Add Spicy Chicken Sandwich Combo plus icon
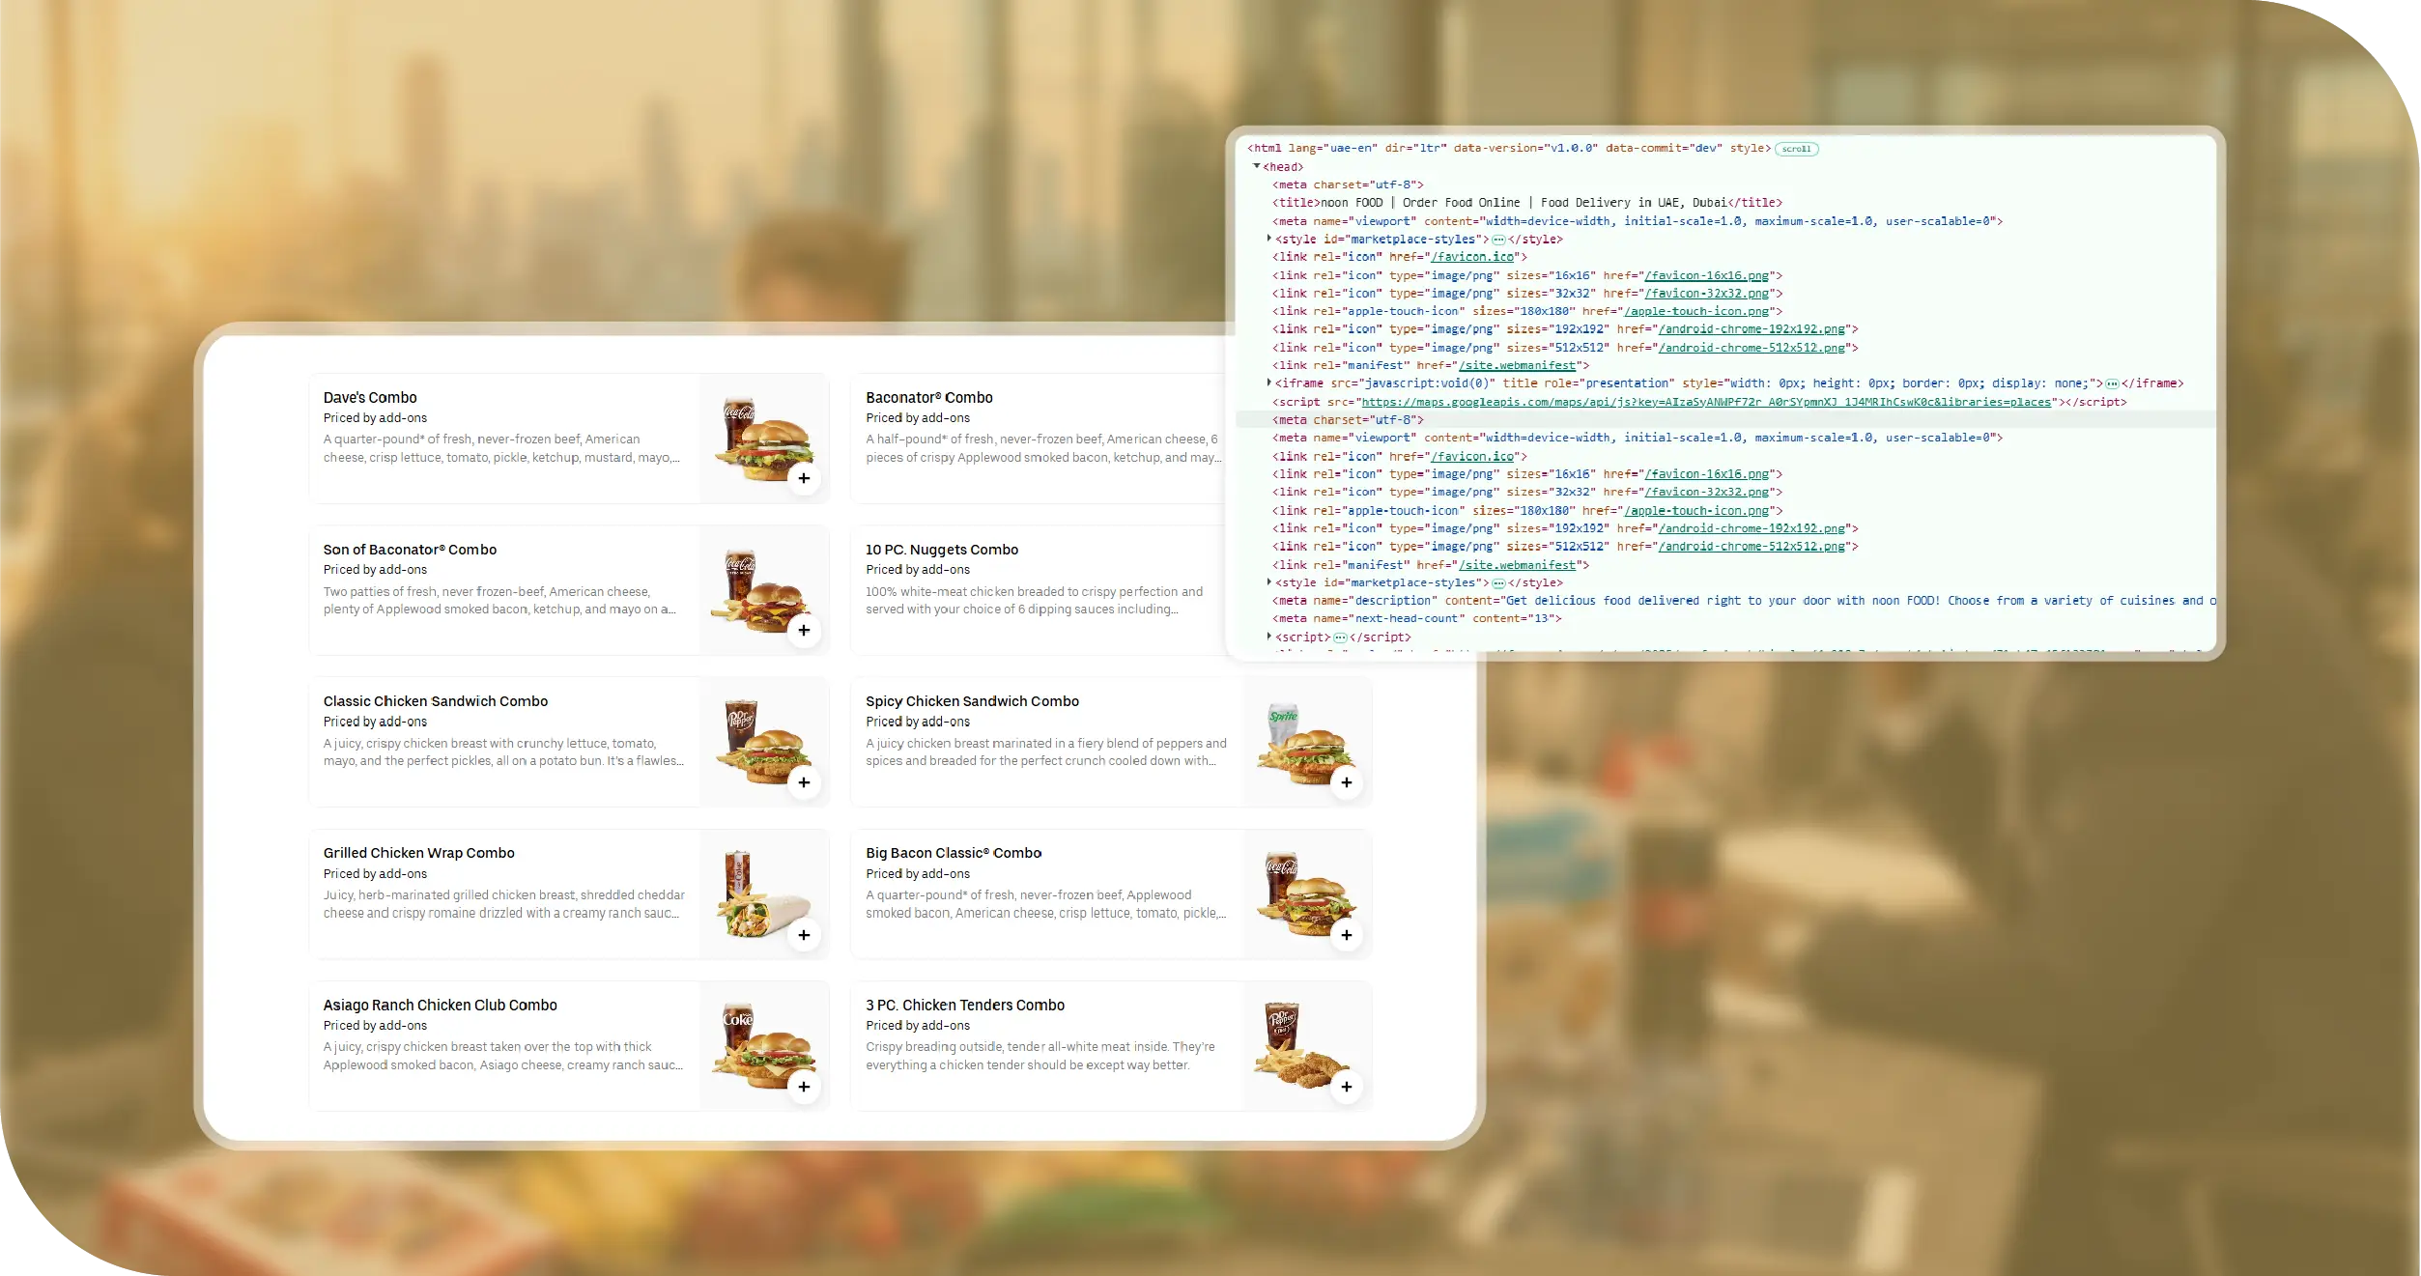Viewport: 2421px width, 1276px height. click(x=1346, y=782)
